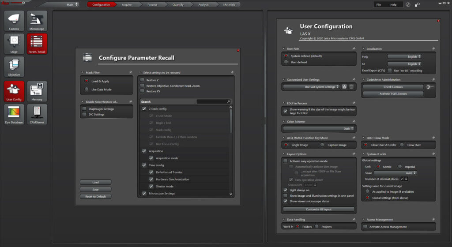Open the Memory icon
The height and width of the screenshot is (247, 452).
coord(37,91)
